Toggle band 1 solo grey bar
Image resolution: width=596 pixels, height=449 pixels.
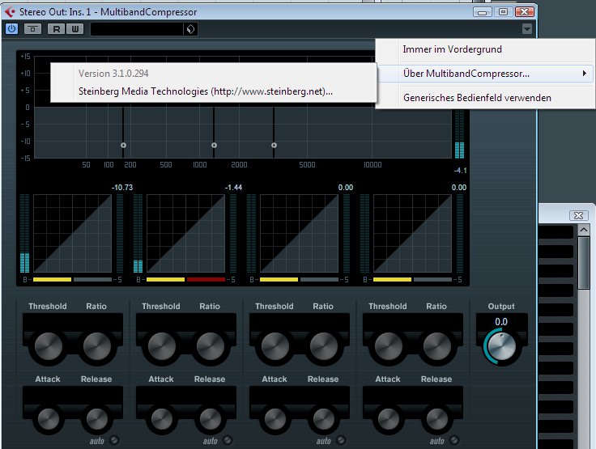[x=93, y=280]
